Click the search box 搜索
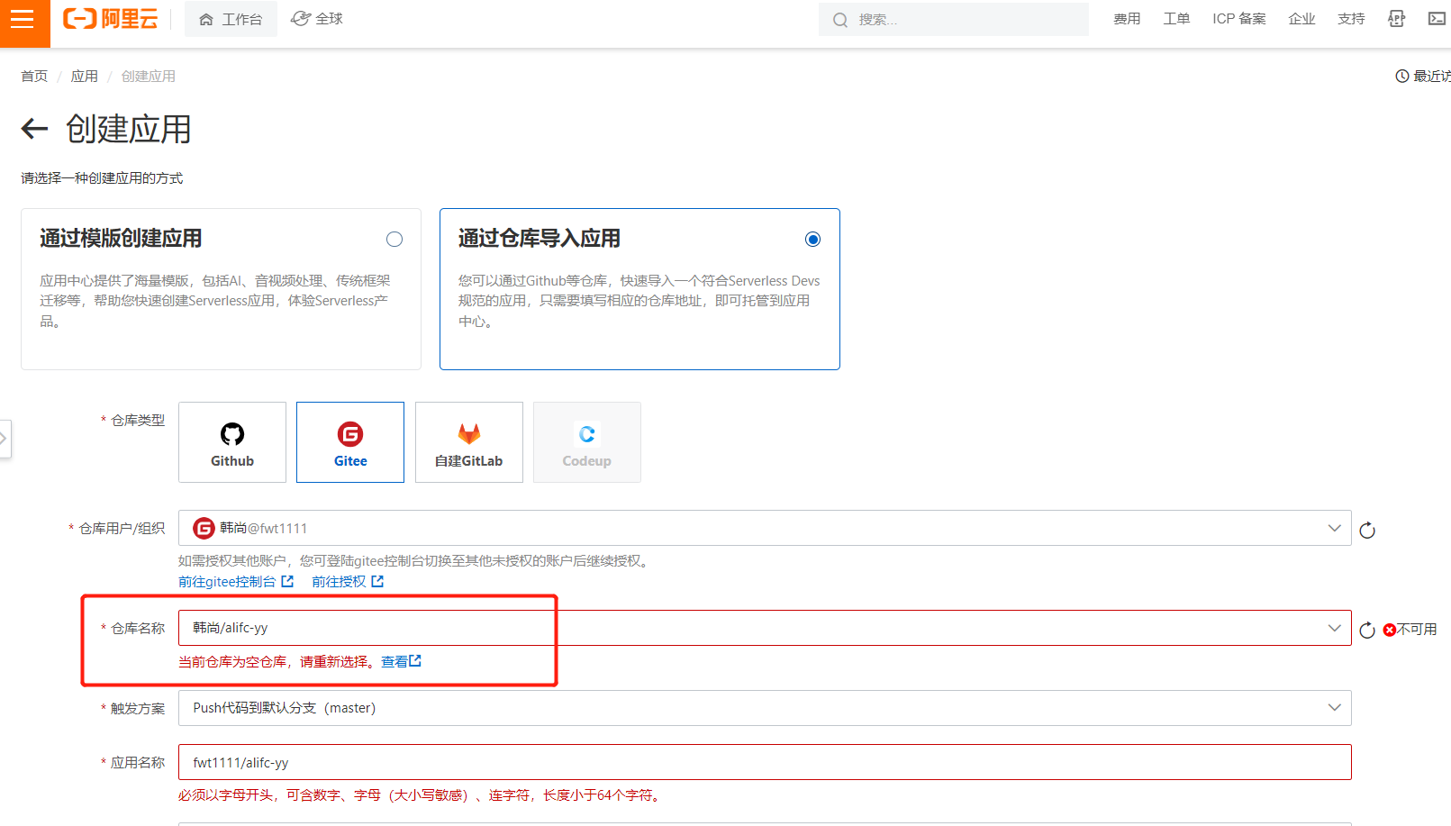 953,19
